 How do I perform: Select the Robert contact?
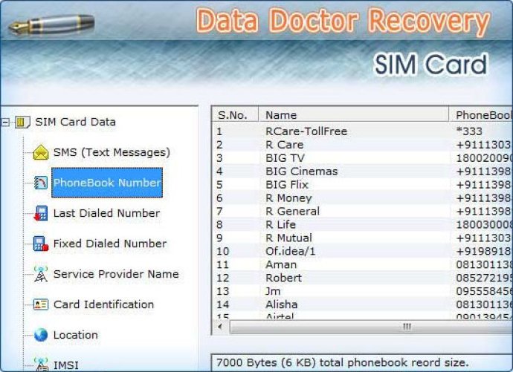coord(363,278)
